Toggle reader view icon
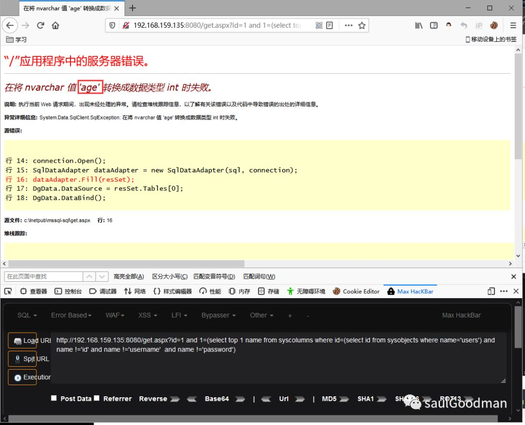 click(330, 25)
